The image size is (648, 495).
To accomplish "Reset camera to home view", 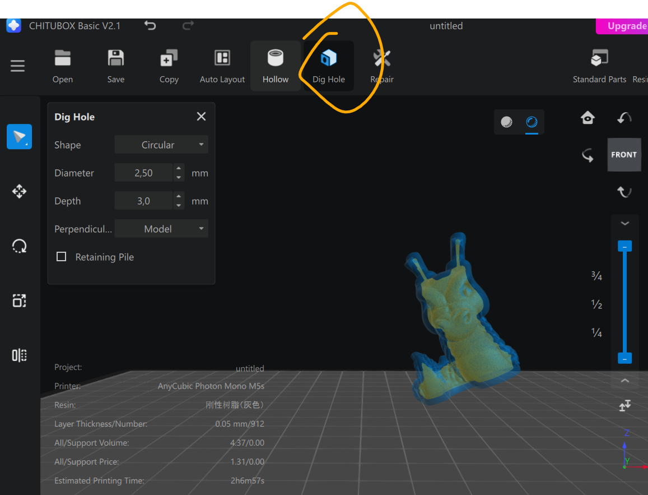I will coord(588,118).
